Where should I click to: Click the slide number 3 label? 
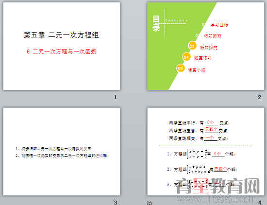point(116,203)
